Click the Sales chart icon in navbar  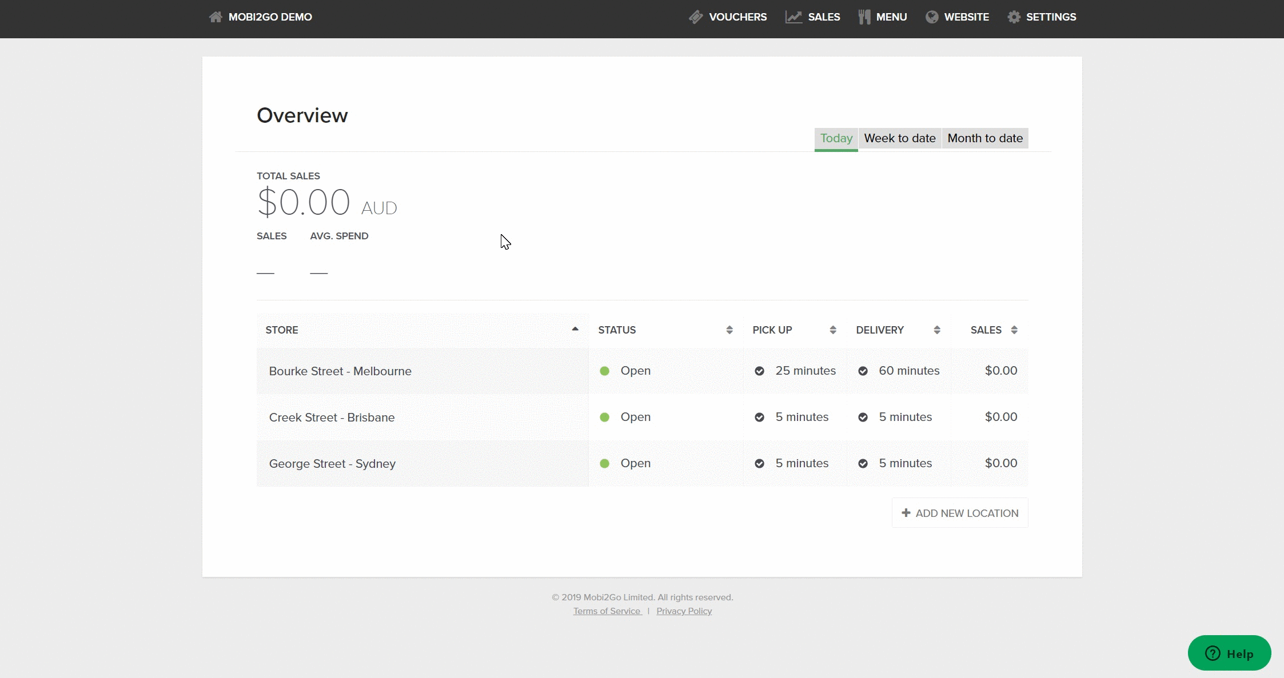point(793,17)
